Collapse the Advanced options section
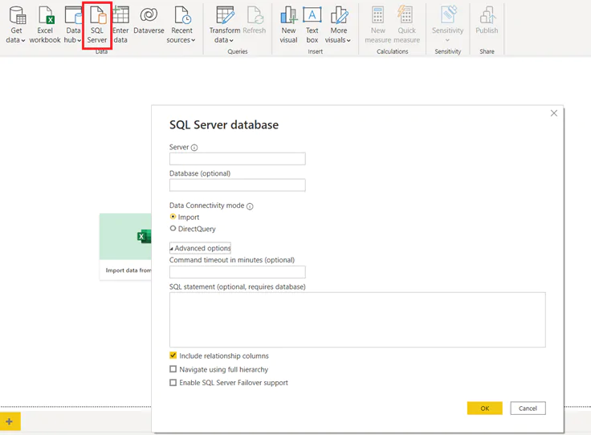Image resolution: width=591 pixels, height=435 pixels. tap(200, 248)
